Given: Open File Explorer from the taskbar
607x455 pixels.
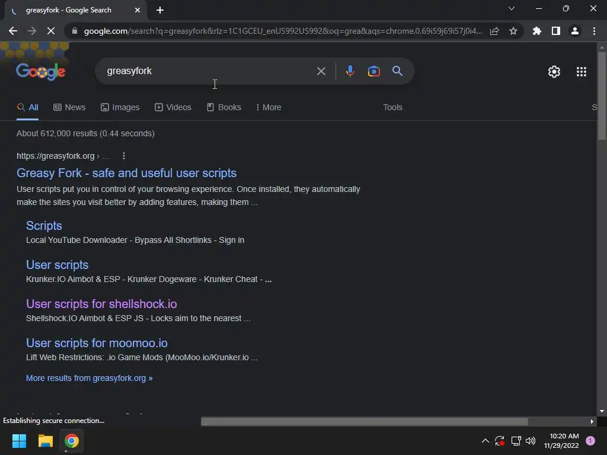Looking at the screenshot, I should point(45,441).
